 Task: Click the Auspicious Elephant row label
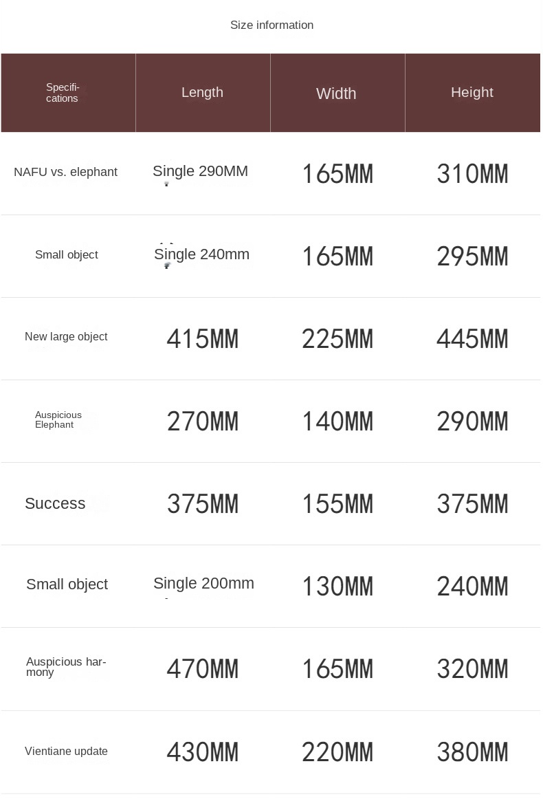click(58, 420)
